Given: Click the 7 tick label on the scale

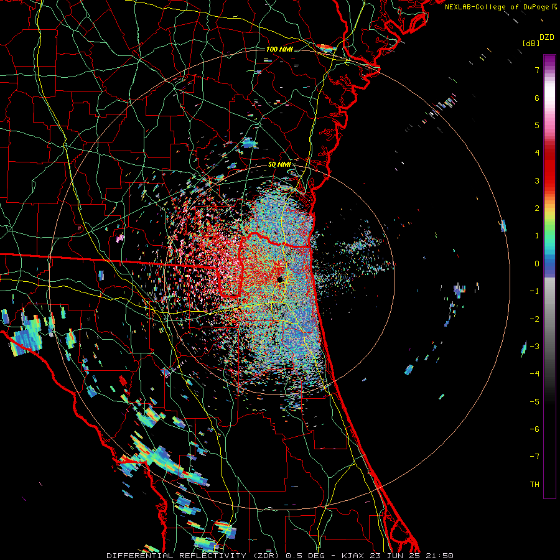Looking at the screenshot, I should pos(537,70).
